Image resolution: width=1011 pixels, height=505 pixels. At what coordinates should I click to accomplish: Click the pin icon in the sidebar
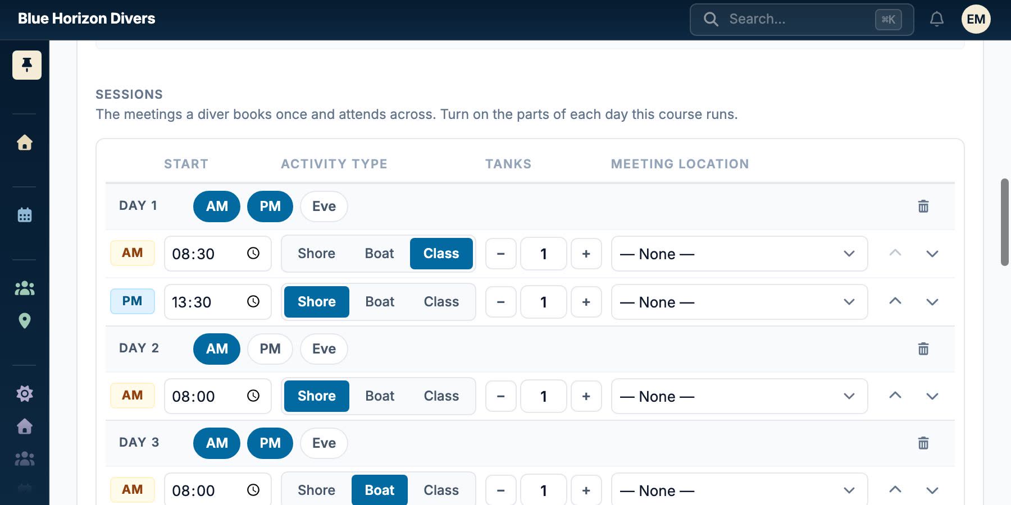(x=27, y=65)
